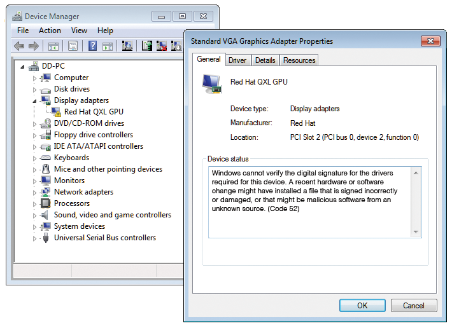Image resolution: width=452 pixels, height=328 pixels.
Task: Select the Sound, video and game controllers icon
Action: [x=45, y=215]
